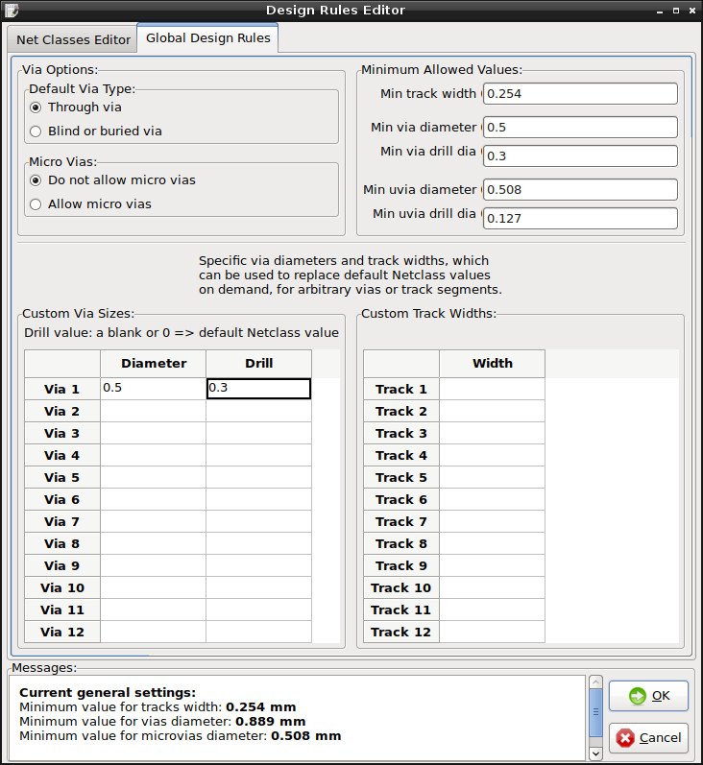Click the minimum vias diameter 0.889 mm line
Viewport: 703px width, 765px height.
162,721
